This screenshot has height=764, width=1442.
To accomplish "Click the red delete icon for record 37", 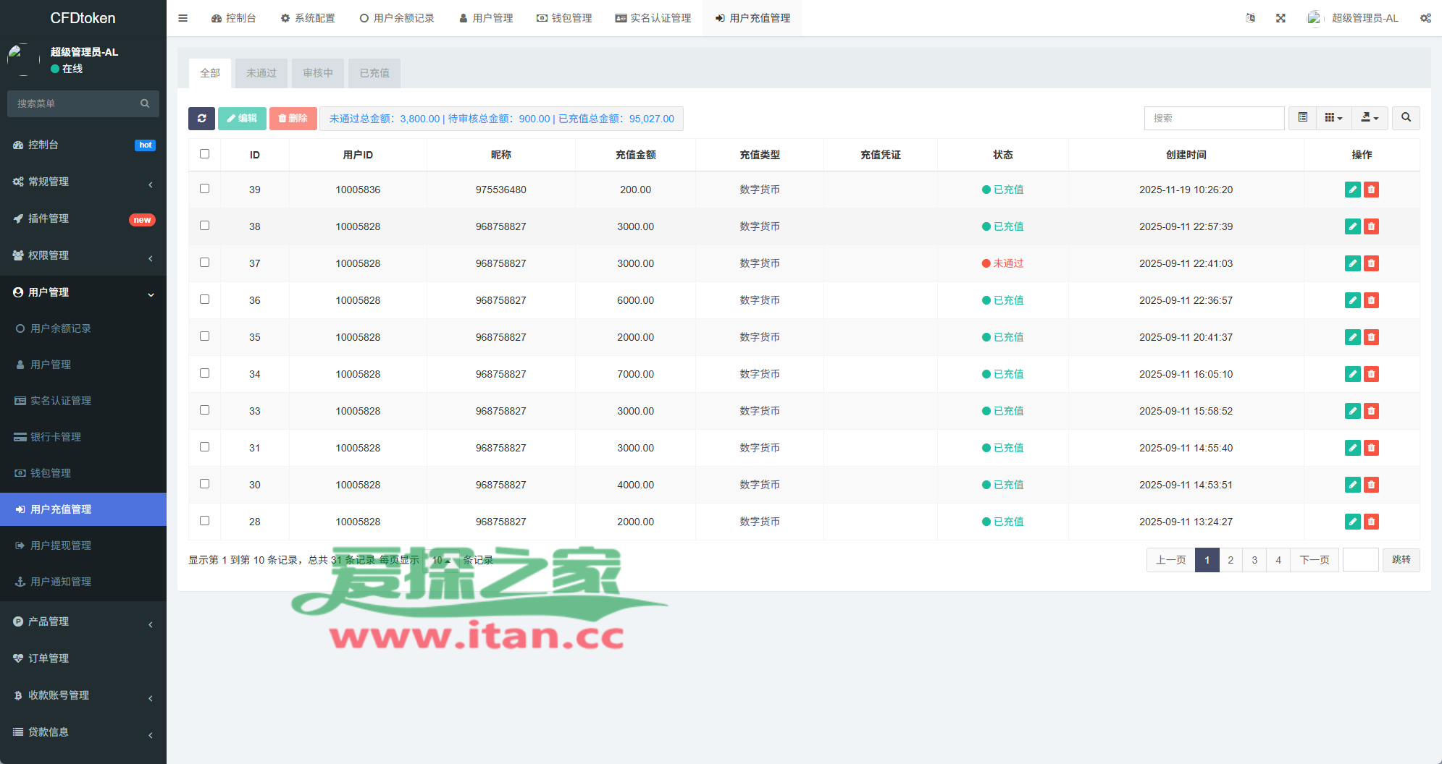I will (x=1371, y=263).
